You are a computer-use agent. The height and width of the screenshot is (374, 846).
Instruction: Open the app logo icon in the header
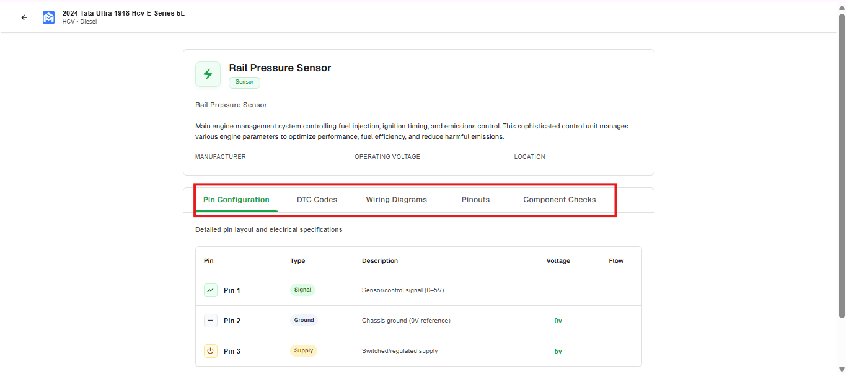coord(48,17)
